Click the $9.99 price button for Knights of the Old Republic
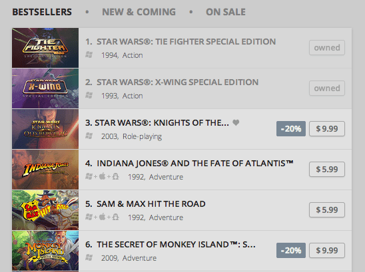The image size is (365, 272). pos(327,128)
